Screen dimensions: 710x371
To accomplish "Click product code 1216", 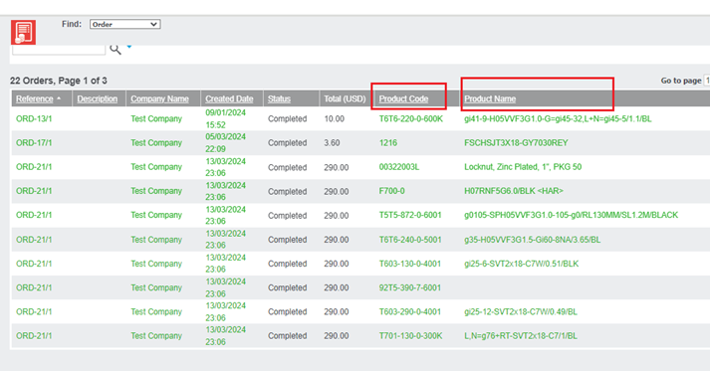I will (388, 142).
